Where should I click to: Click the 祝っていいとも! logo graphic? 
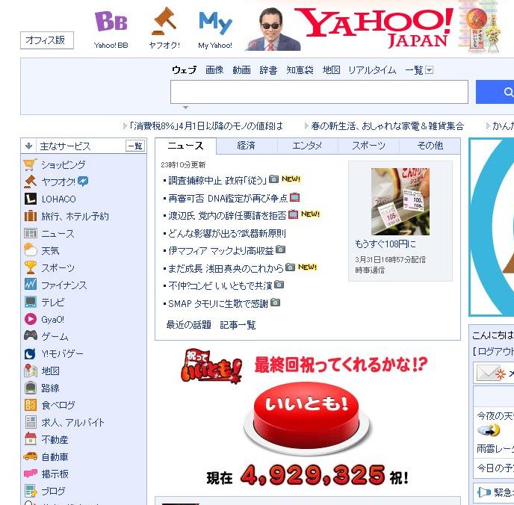[x=211, y=366]
